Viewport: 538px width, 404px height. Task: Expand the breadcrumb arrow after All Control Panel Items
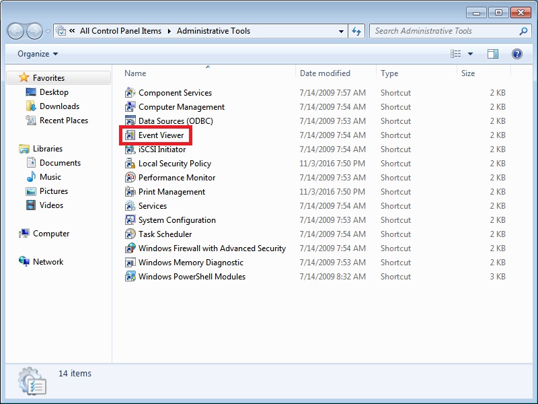coord(169,31)
